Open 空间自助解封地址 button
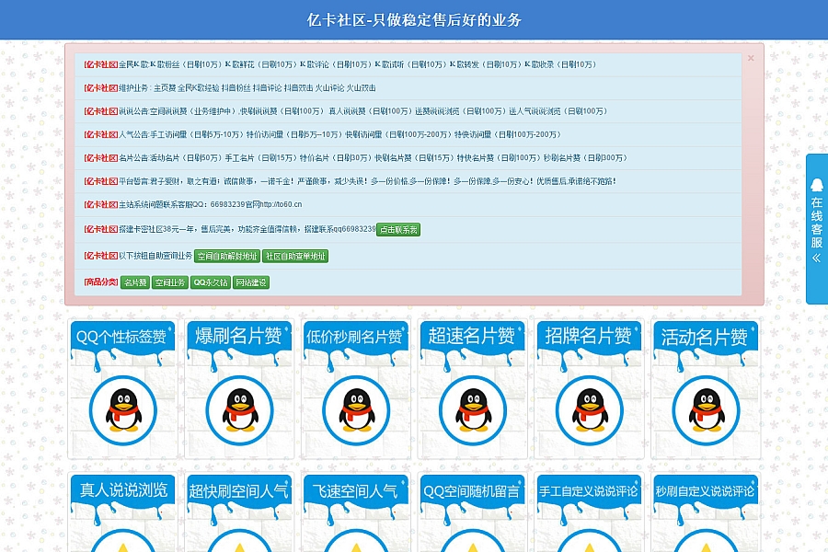This screenshot has width=828, height=552. pos(227,256)
